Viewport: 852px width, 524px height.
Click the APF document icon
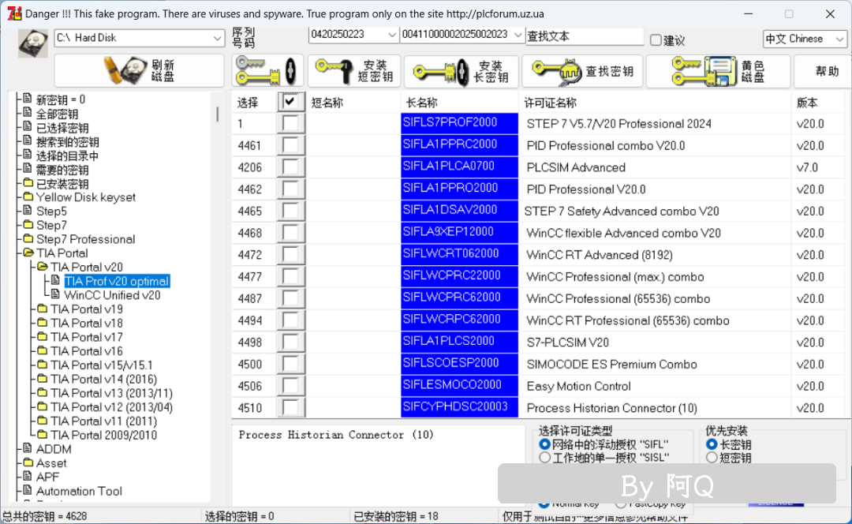(x=28, y=476)
